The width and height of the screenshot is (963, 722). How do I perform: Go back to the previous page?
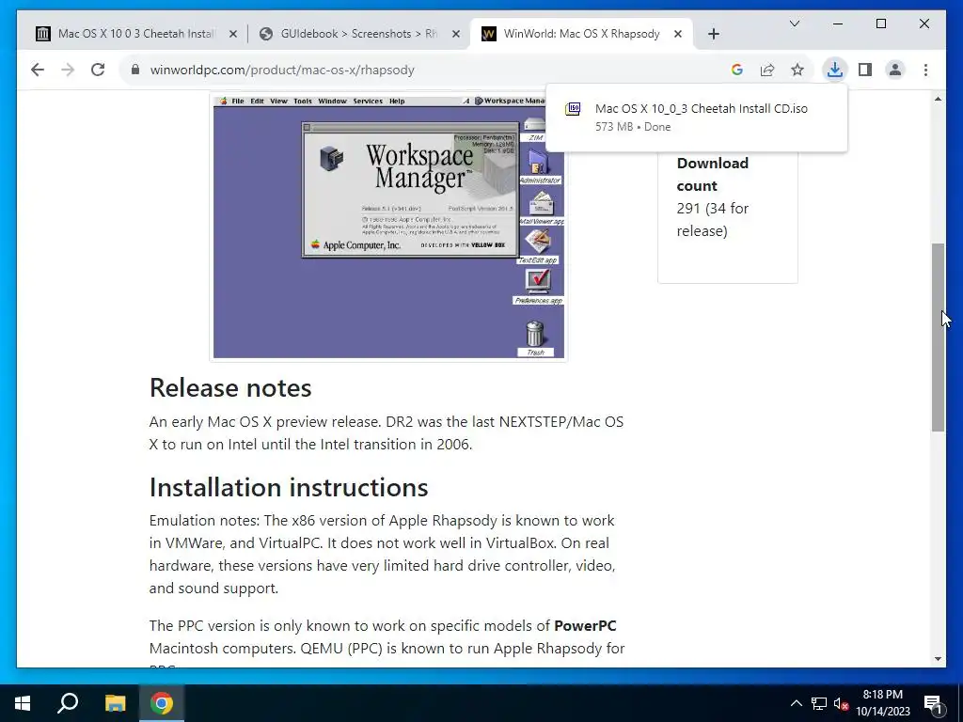pos(38,70)
